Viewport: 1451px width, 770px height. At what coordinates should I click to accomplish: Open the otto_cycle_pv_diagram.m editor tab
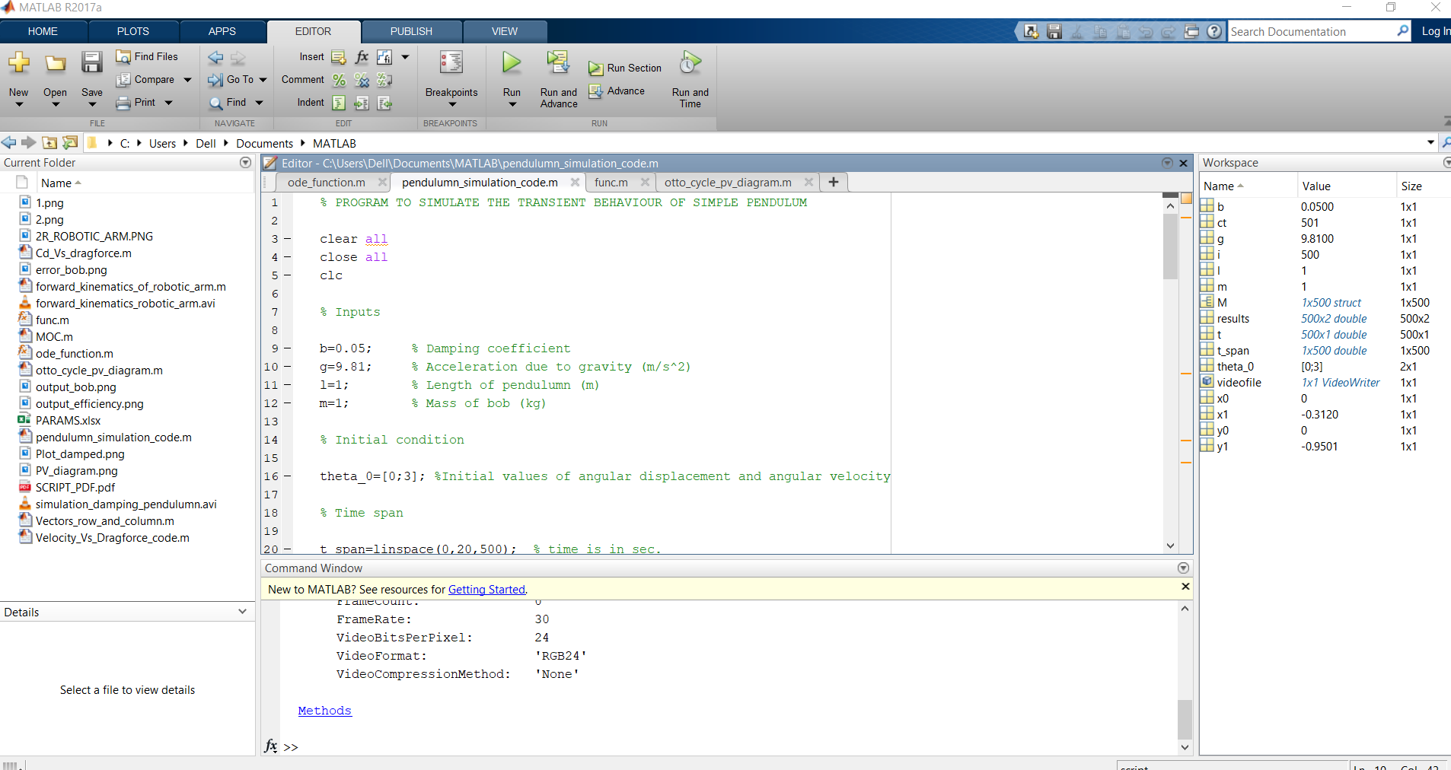[x=728, y=183]
